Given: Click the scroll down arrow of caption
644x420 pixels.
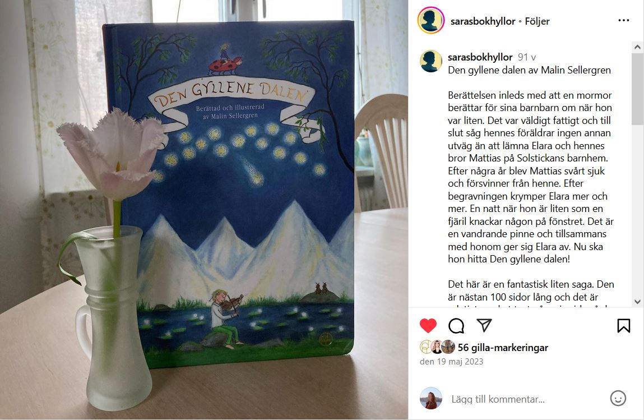Looking at the screenshot, I should (637, 302).
